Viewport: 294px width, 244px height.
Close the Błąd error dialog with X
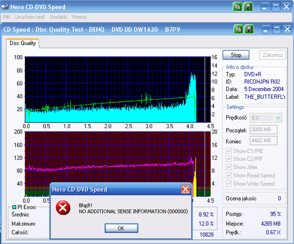185,189
